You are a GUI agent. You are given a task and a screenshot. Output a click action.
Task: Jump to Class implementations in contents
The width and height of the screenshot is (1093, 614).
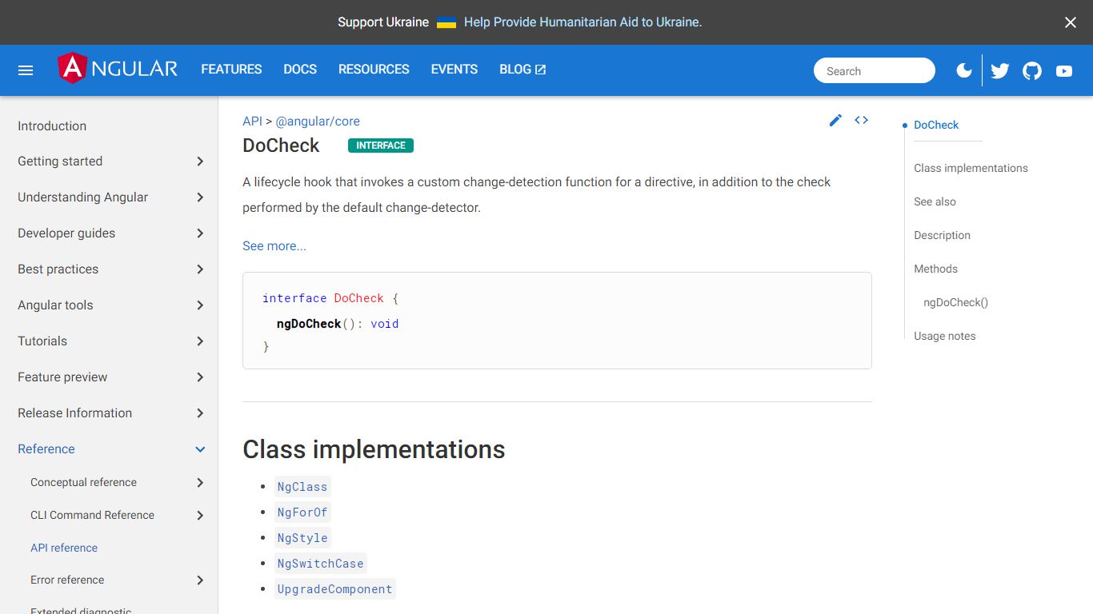[x=971, y=168]
